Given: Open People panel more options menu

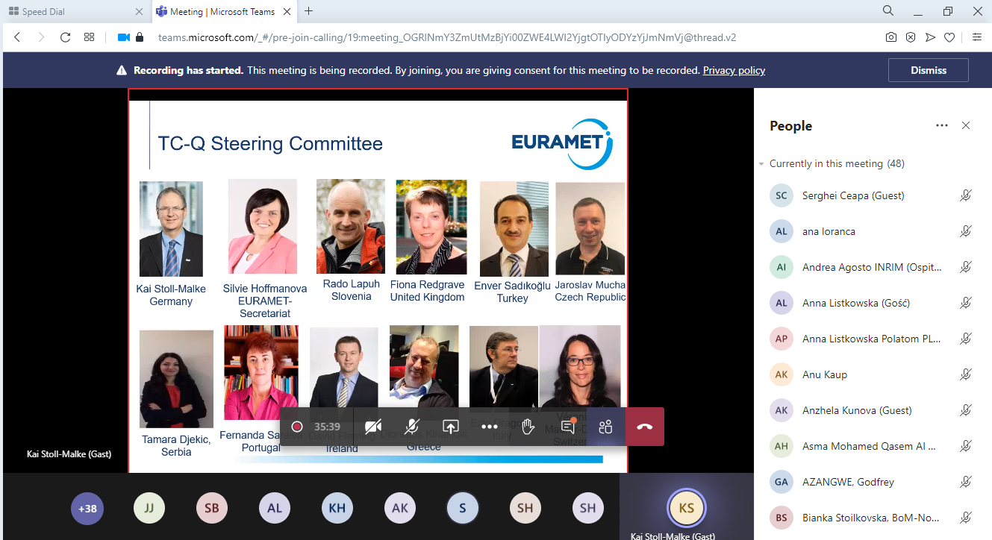Looking at the screenshot, I should pyautogui.click(x=941, y=125).
